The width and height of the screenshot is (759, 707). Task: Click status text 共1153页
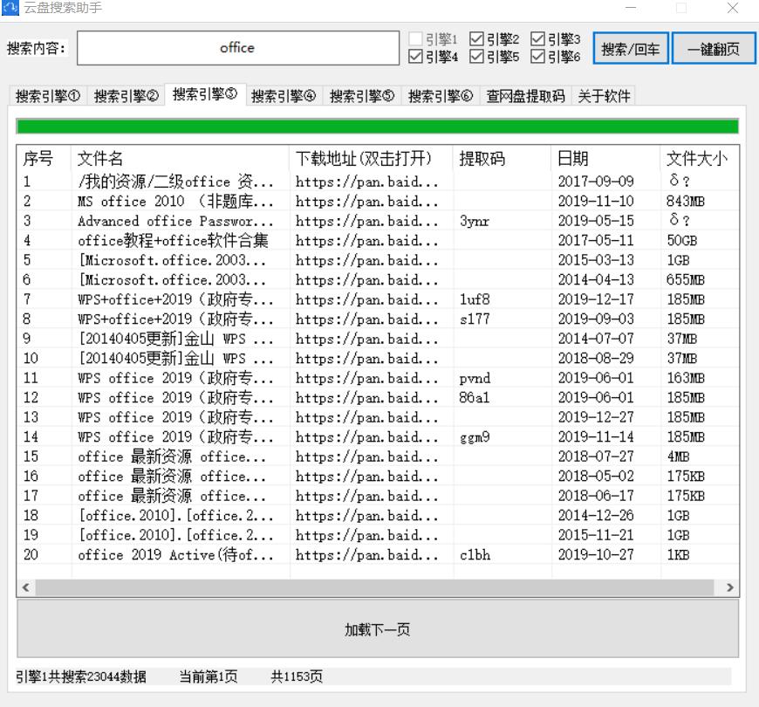point(297,676)
